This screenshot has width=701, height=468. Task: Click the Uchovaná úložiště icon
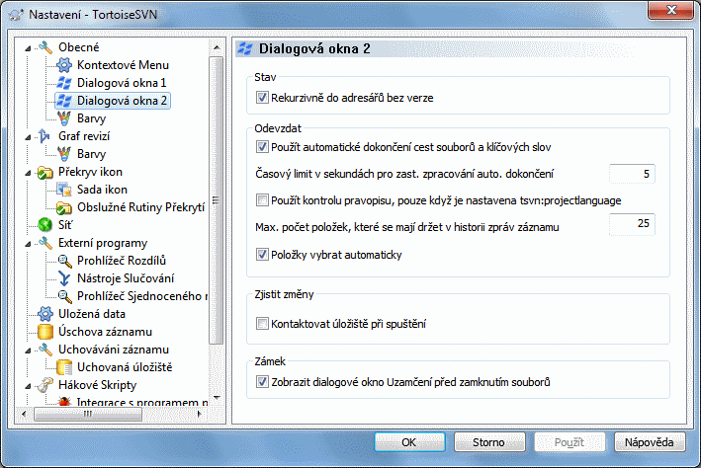click(64, 367)
